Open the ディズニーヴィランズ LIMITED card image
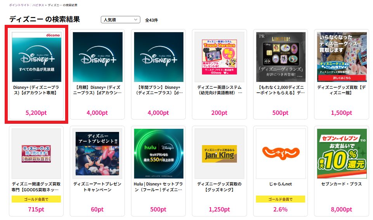The width and height of the screenshot is (373, 220). coord(281,57)
